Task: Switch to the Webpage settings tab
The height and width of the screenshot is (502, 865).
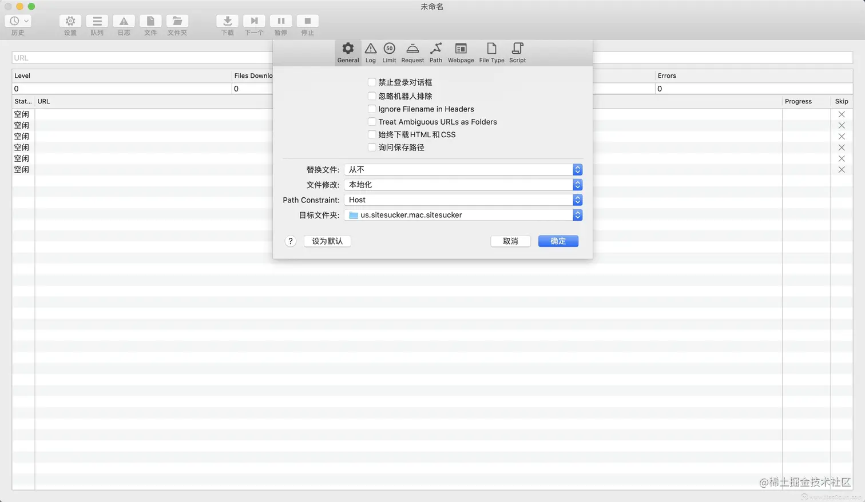Action: [x=461, y=52]
